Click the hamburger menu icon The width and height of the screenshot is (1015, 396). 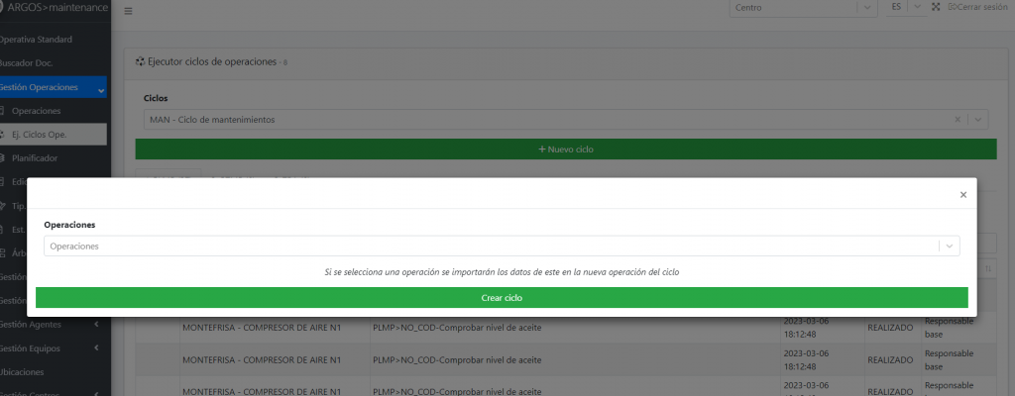click(x=128, y=11)
